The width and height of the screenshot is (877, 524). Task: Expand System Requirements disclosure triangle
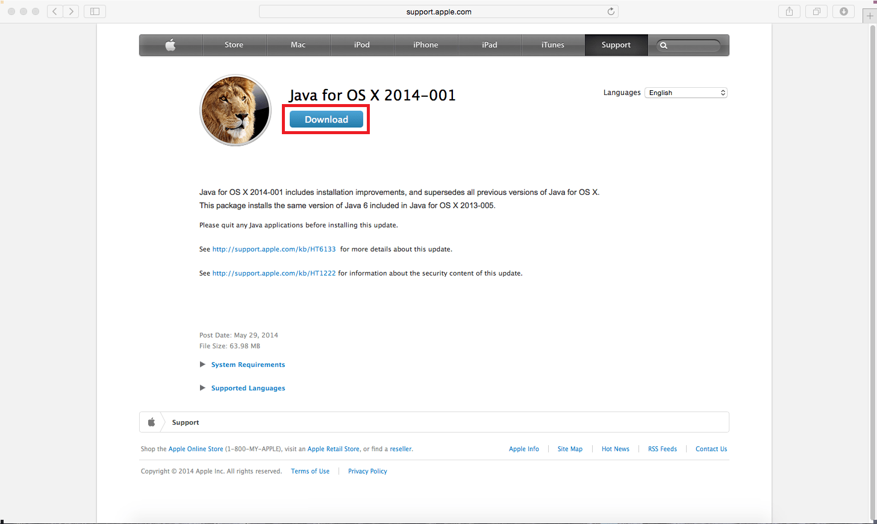[202, 365]
